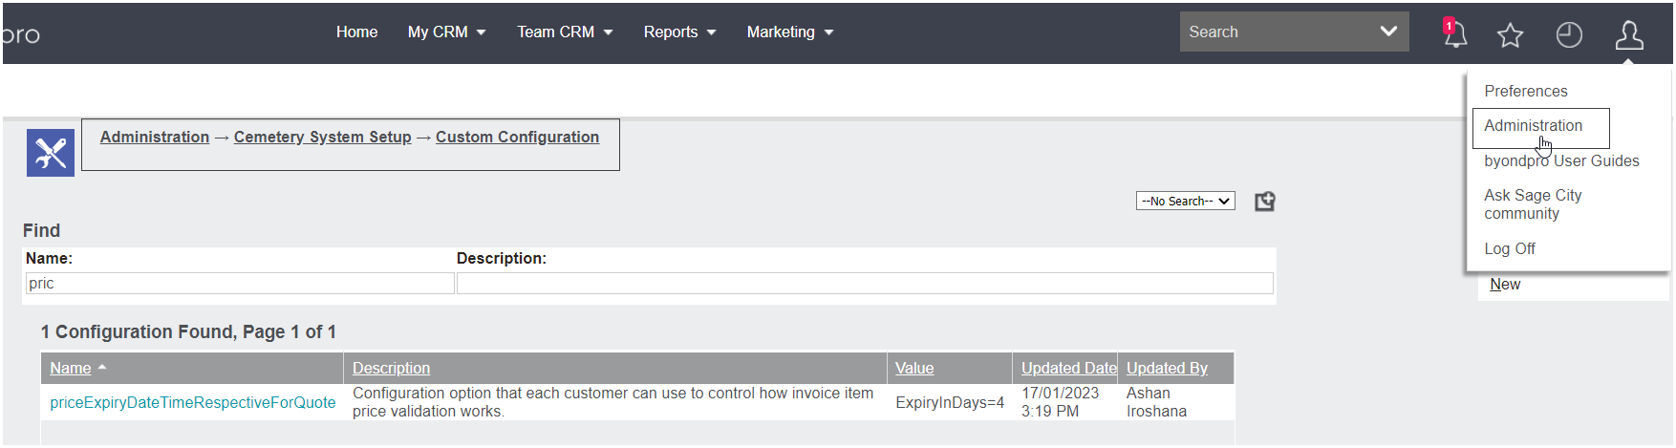Expand the Team CRM menu
The image size is (1676, 448).
pos(565,32)
